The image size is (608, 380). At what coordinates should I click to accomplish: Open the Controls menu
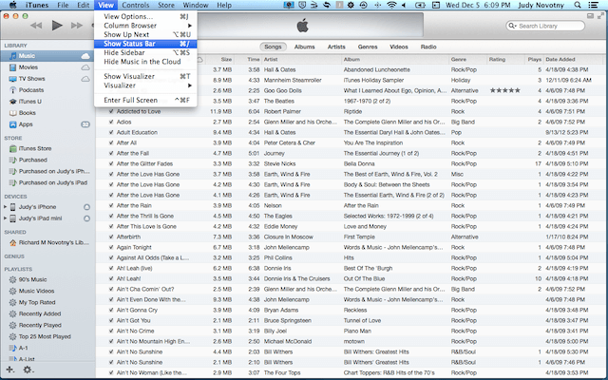tap(135, 5)
